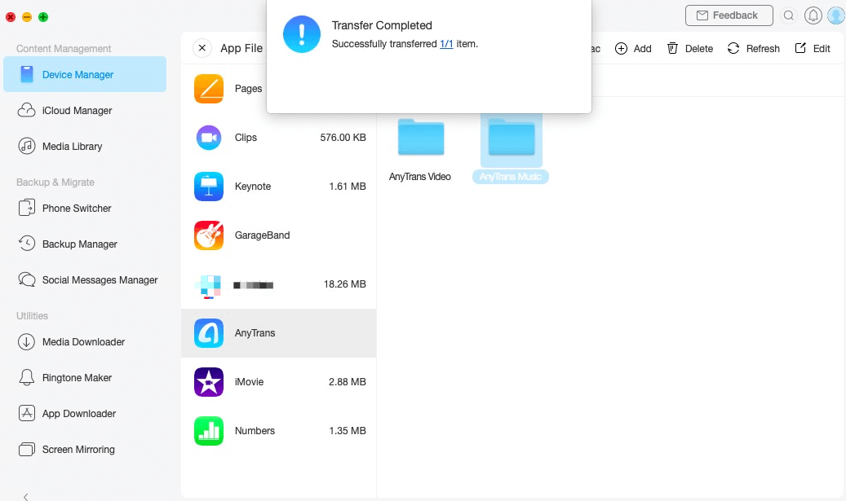The image size is (846, 501).
Task: Switch to iCloud Manager
Action: 75,110
